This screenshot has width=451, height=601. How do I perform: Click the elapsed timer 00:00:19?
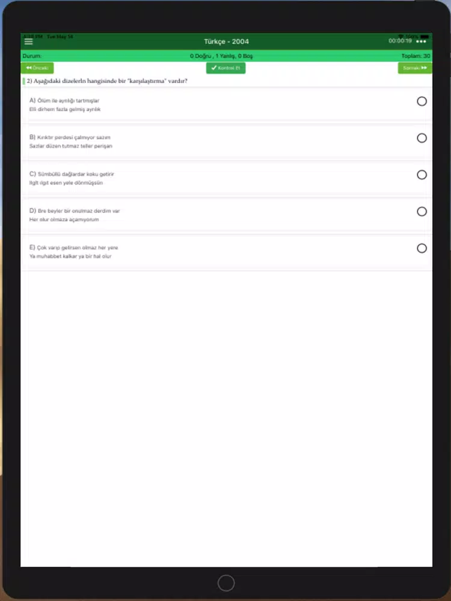tap(400, 41)
